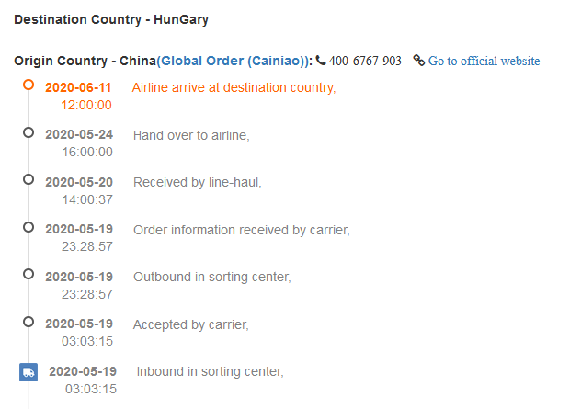Click the Global Order (Cainiao) link
Viewport: 570px width, 409px height.
234,62
